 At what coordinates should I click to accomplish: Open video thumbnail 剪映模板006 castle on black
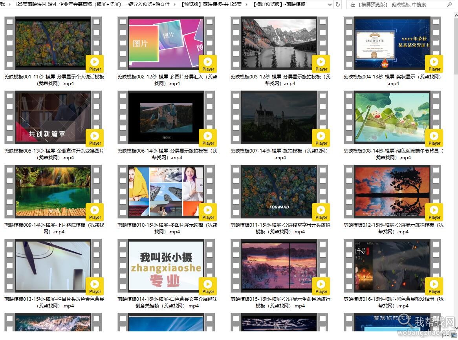166,117
